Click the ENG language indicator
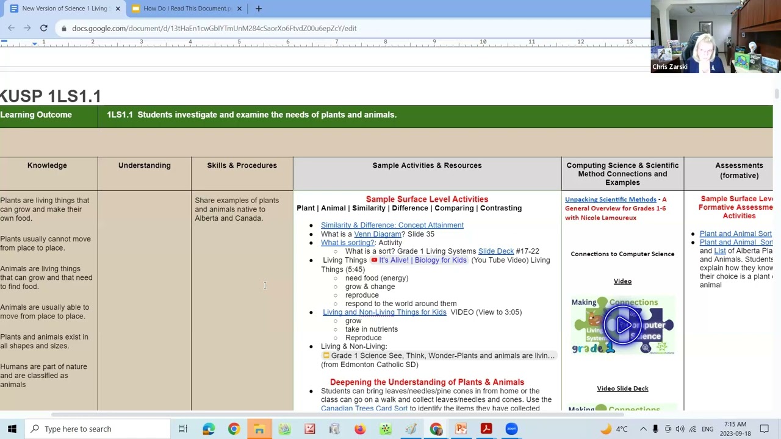 coord(708,429)
